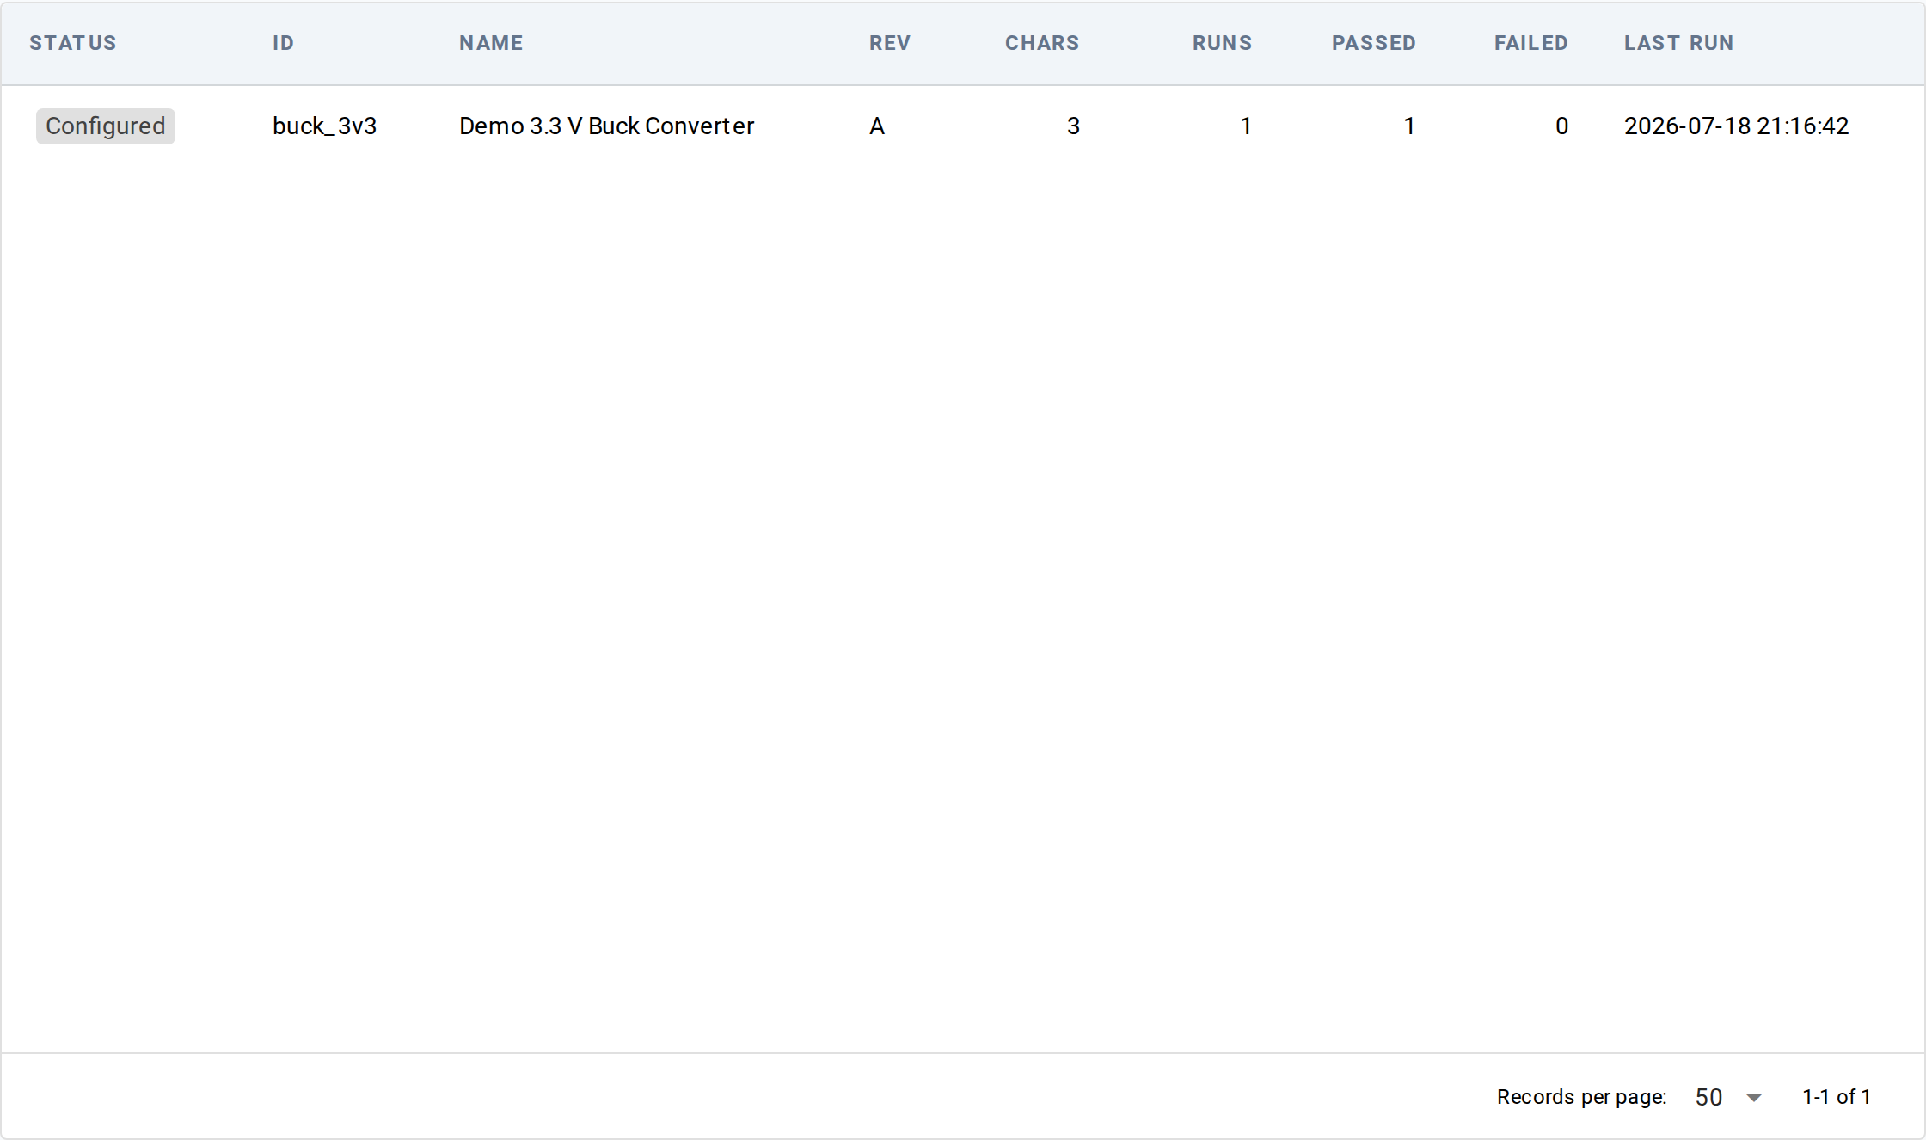1926x1140 pixels.
Task: Open the buck_3v3 device ID
Action: click(x=325, y=126)
